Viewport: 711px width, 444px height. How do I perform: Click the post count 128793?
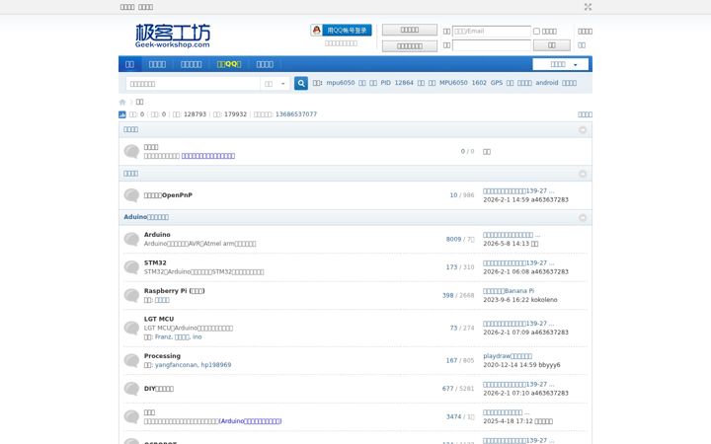(195, 114)
